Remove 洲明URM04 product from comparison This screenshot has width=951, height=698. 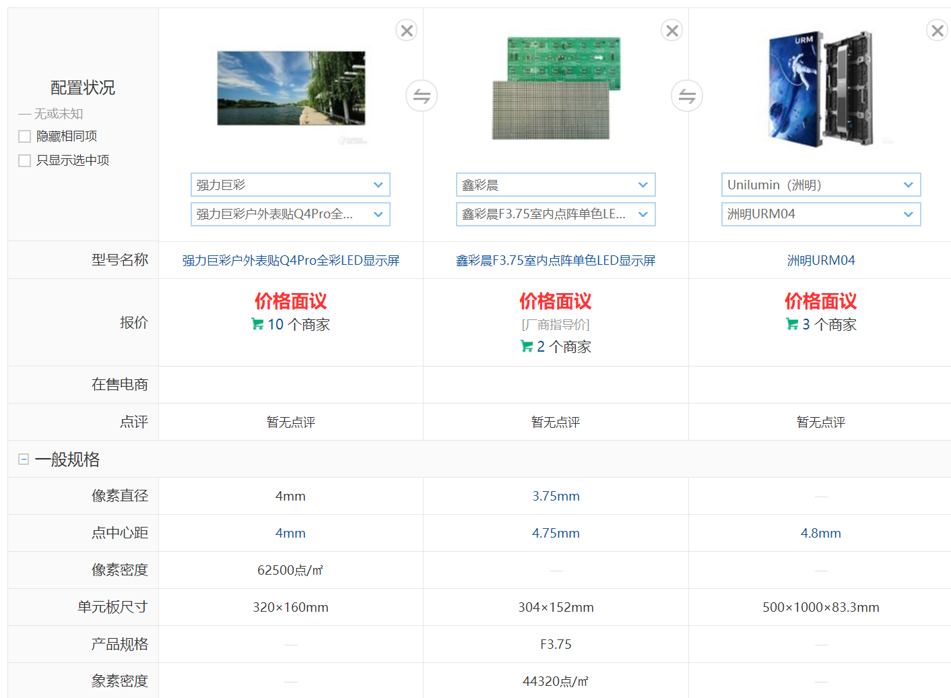(x=936, y=30)
